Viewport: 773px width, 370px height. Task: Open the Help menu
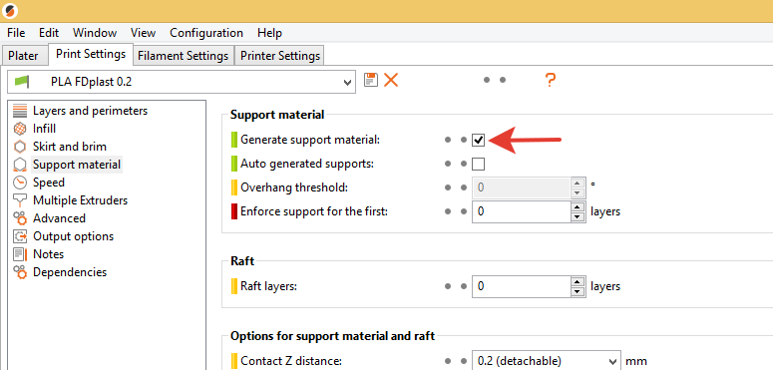pos(269,33)
